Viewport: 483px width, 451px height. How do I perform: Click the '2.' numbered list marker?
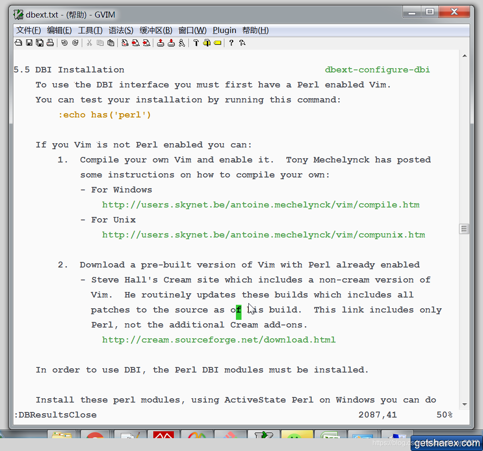63,265
